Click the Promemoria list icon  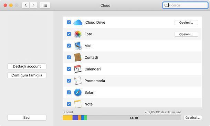(x=78, y=80)
